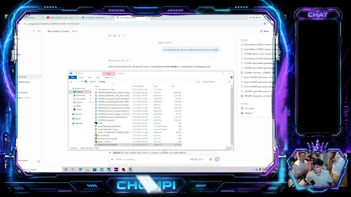Image resolution: width=351 pixels, height=197 pixels.
Task: Select OneDrive in Explorer navigation pane
Action: (78, 114)
